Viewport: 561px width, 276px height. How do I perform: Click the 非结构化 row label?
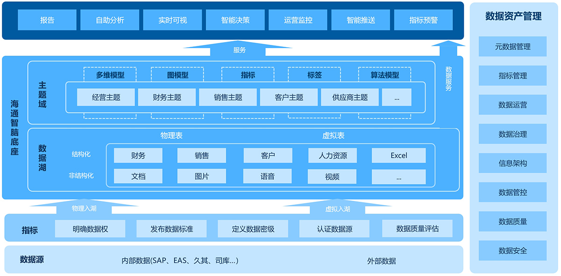coord(81,176)
